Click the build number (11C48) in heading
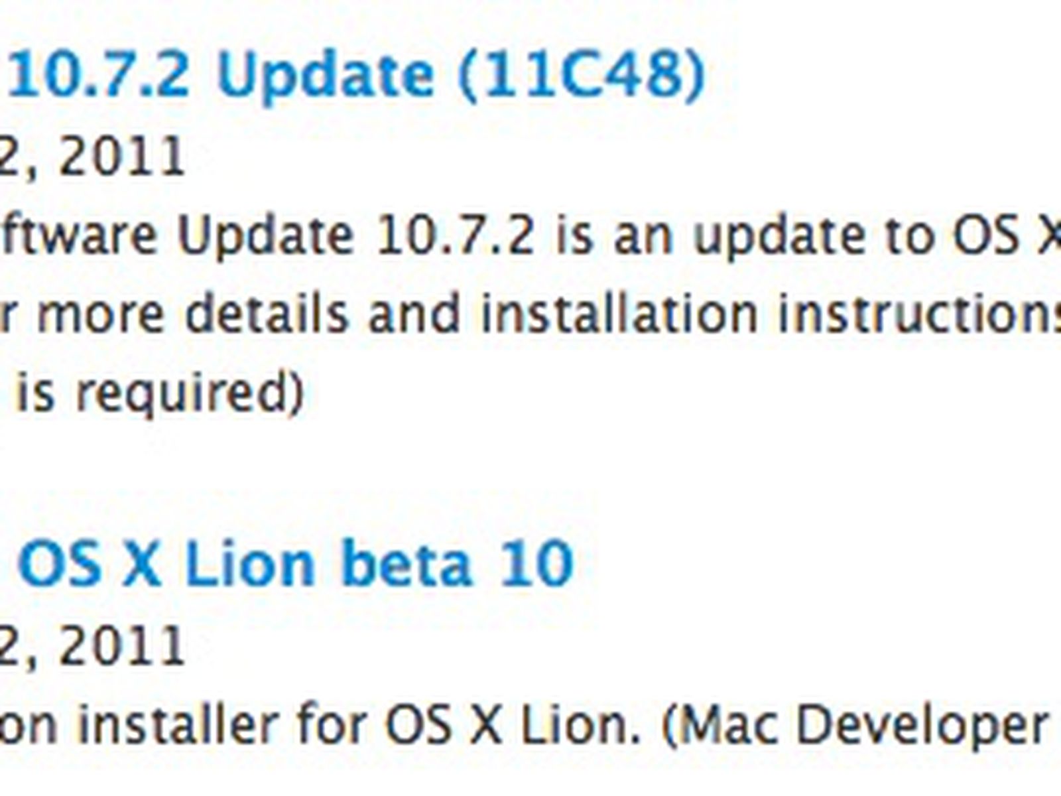 pos(581,75)
